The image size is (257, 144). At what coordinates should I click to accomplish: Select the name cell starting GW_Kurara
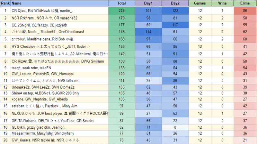[x=59, y=140]
